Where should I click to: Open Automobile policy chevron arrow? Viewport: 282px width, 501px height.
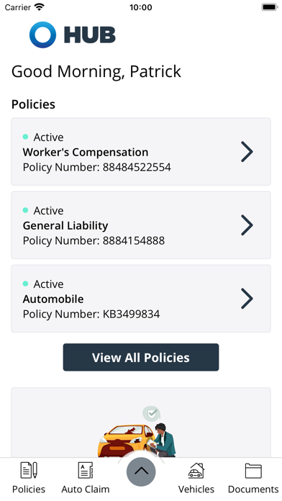click(x=247, y=299)
